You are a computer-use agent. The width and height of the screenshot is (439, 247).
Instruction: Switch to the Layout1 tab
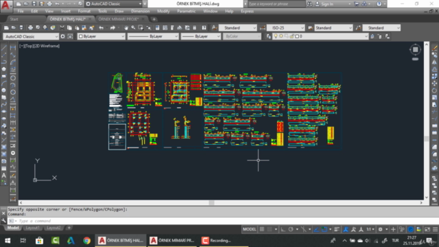(32, 228)
